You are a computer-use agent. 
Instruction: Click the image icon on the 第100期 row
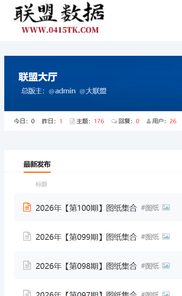[x=166, y=208]
